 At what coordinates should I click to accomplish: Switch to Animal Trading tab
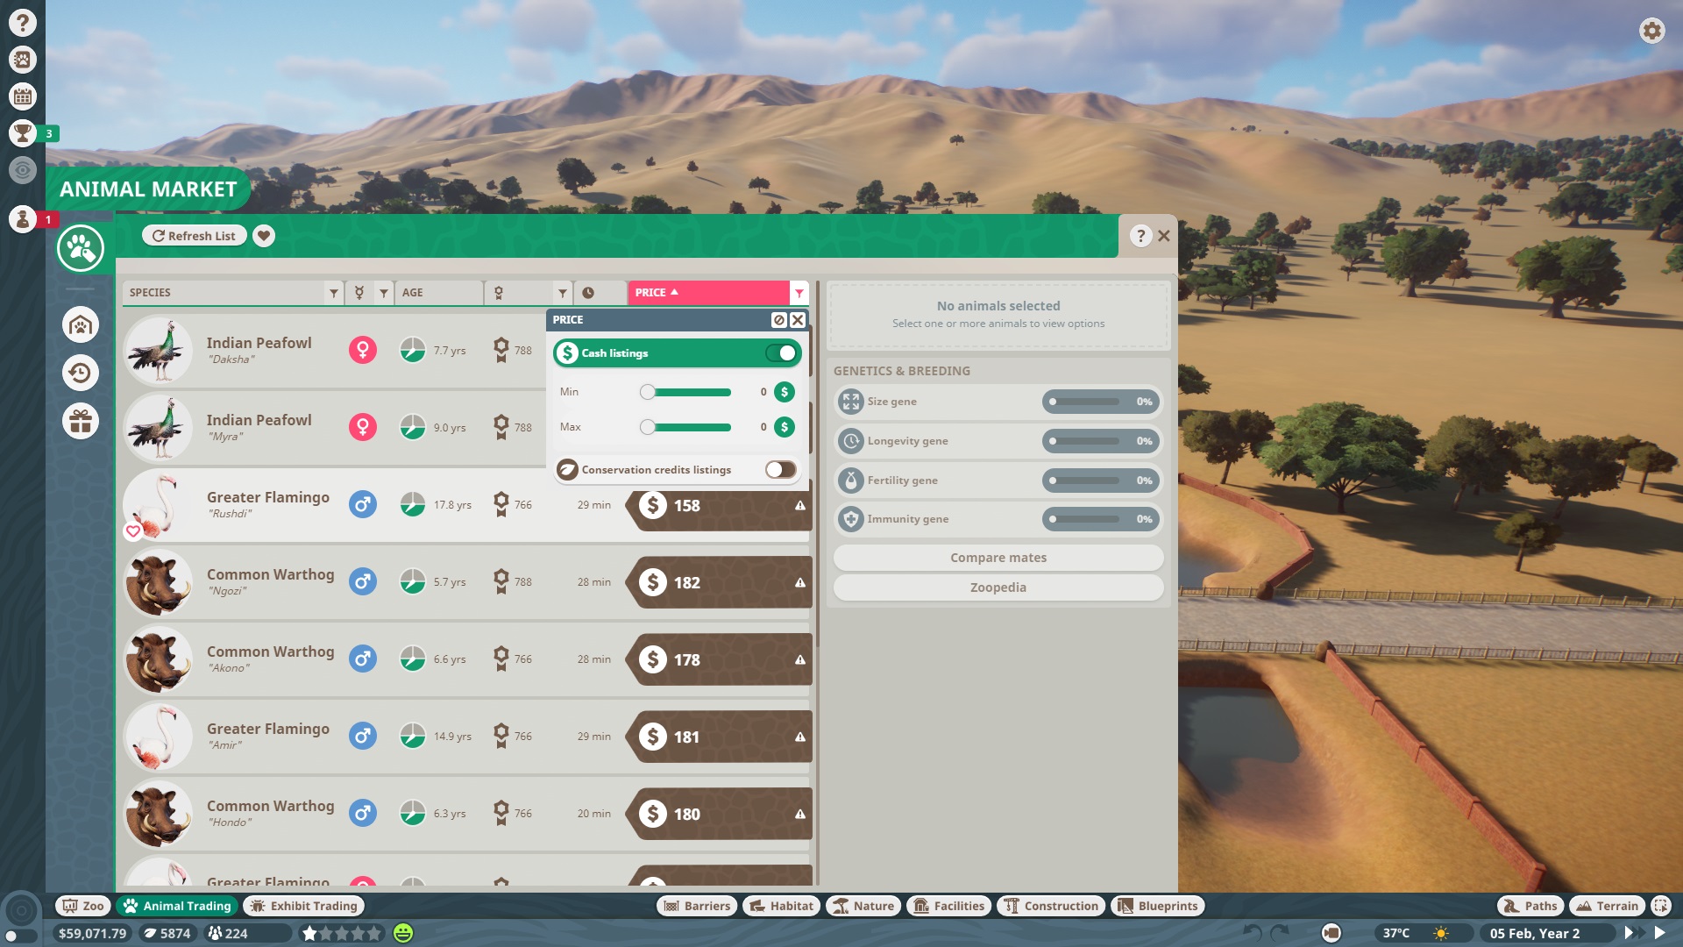[x=178, y=906]
